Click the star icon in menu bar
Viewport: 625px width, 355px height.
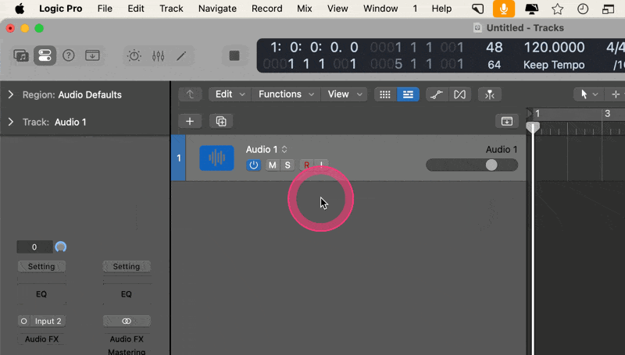tap(557, 9)
